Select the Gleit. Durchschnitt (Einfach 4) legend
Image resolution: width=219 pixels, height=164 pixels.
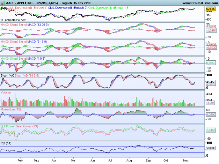28,8
